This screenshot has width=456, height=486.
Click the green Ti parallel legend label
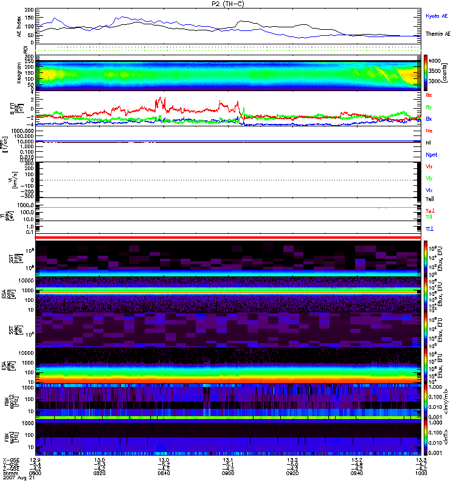(x=429, y=217)
